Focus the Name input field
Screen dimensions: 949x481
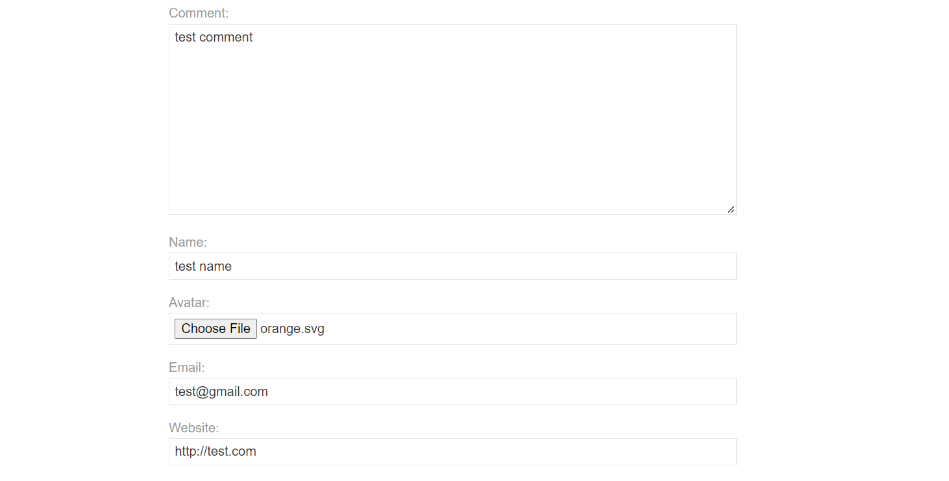(x=452, y=266)
